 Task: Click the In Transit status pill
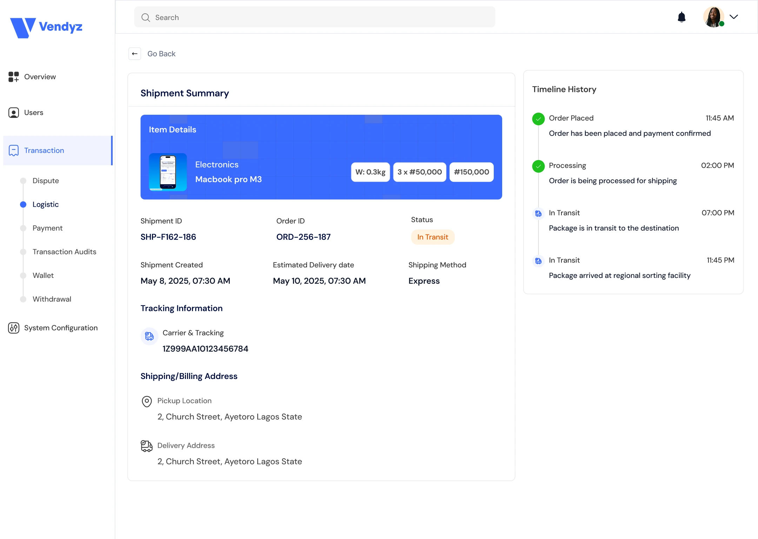(433, 237)
